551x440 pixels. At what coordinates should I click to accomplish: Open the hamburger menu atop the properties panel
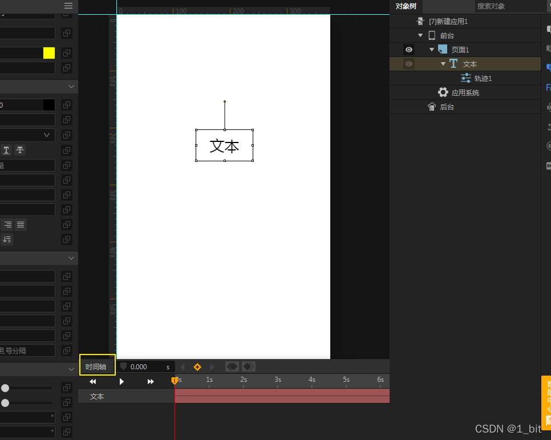(68, 5)
